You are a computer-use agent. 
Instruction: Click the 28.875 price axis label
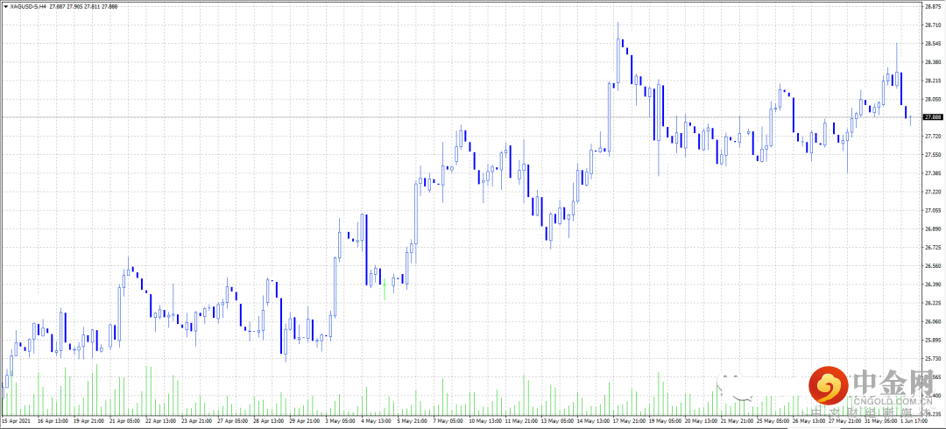[932, 7]
